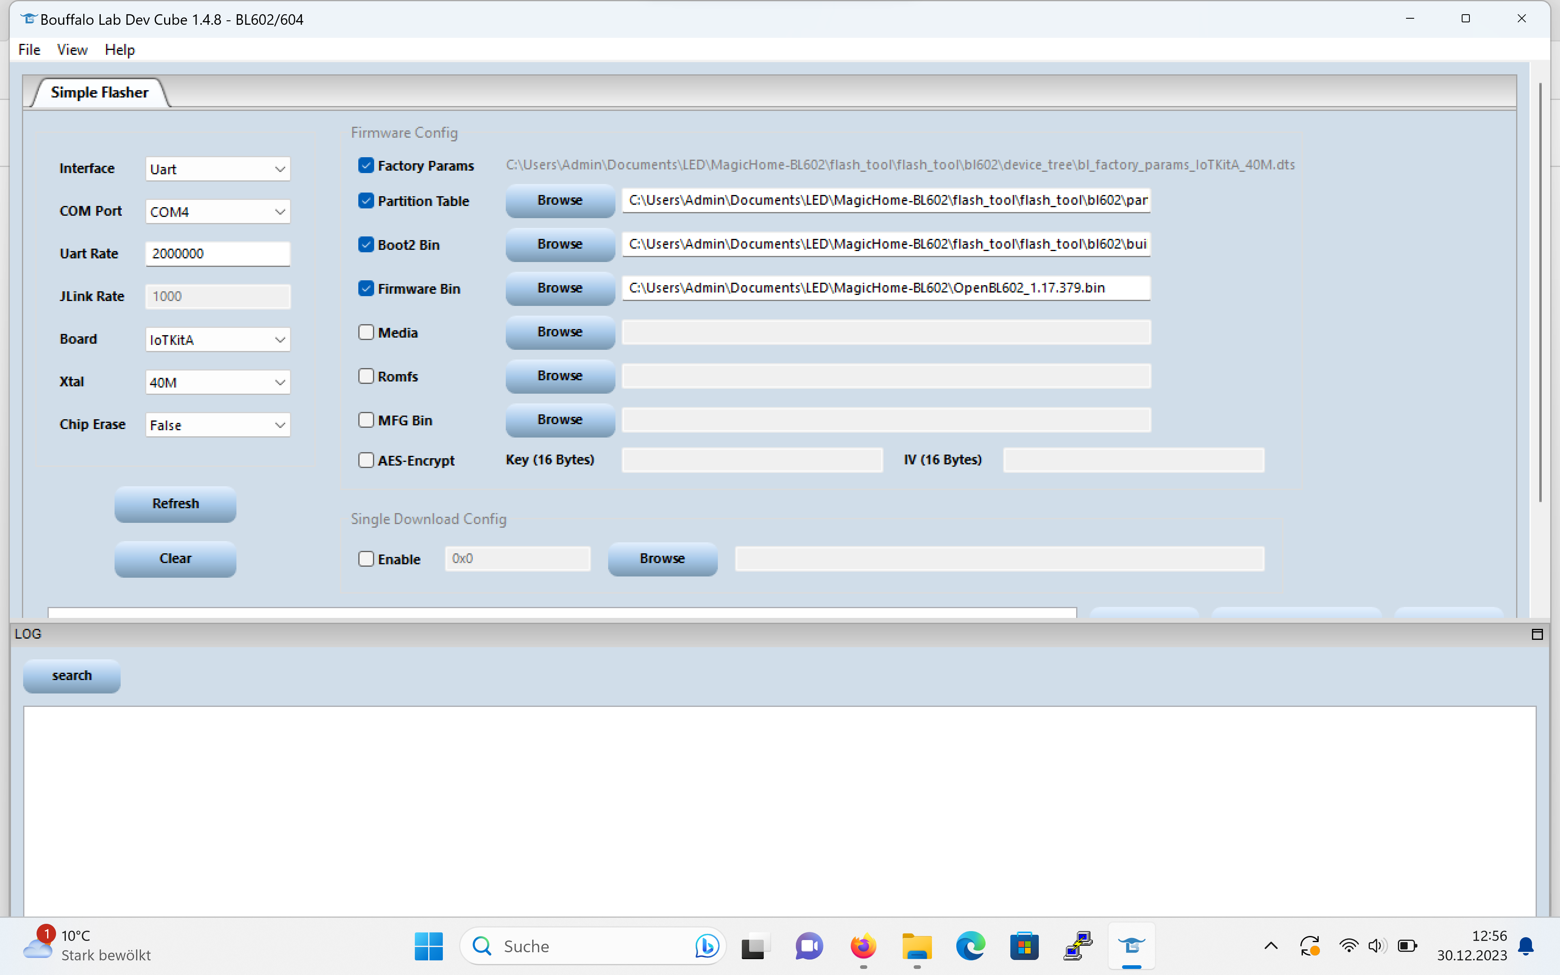Click the Uart Rate input field
Screen dimensions: 1560x975
click(x=218, y=254)
